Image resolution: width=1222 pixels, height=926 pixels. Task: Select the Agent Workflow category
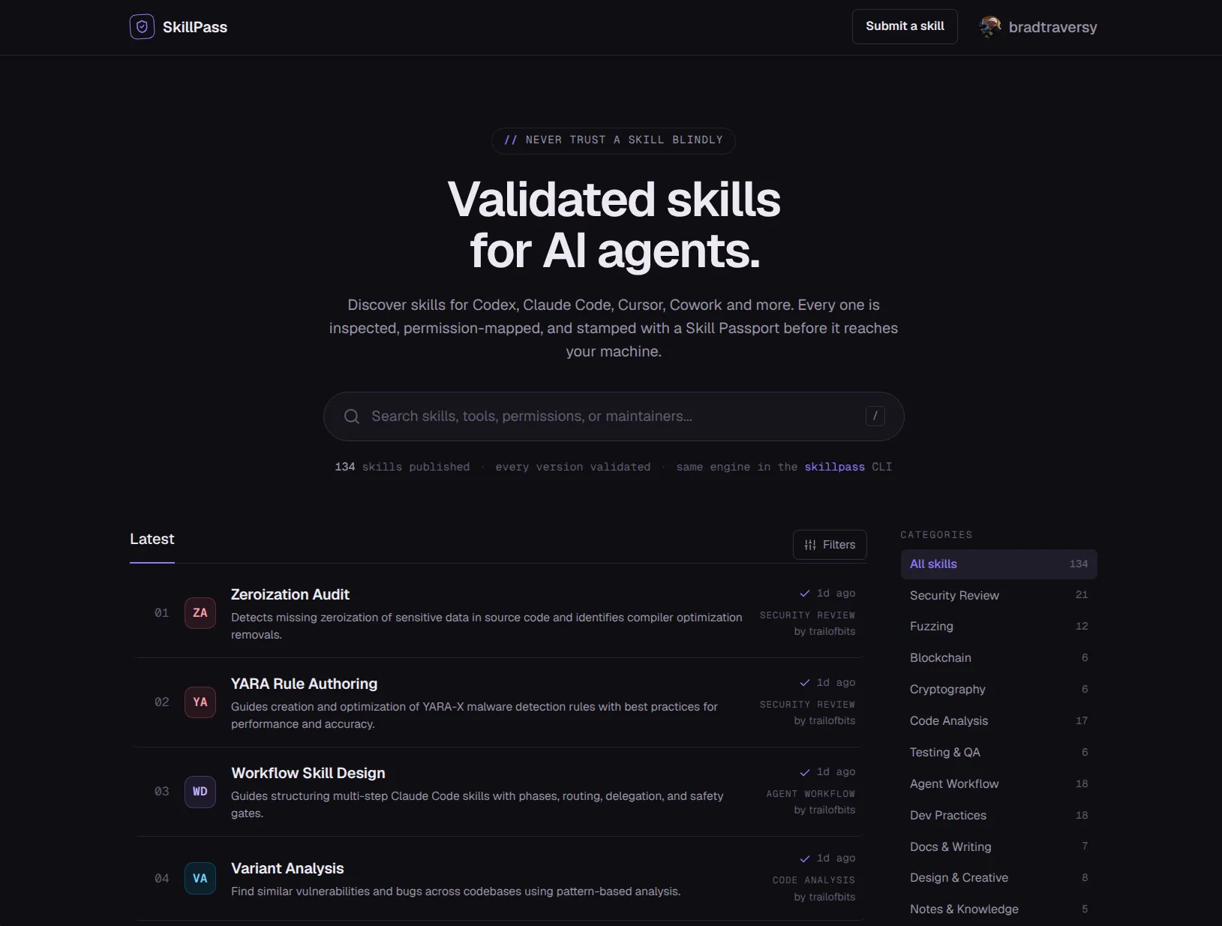click(998, 784)
